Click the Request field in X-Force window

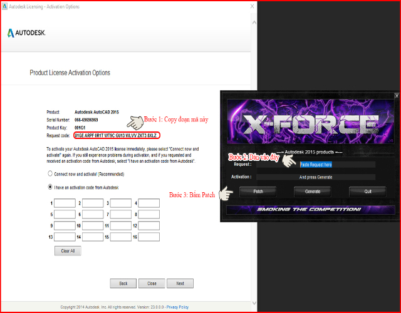click(x=316, y=165)
